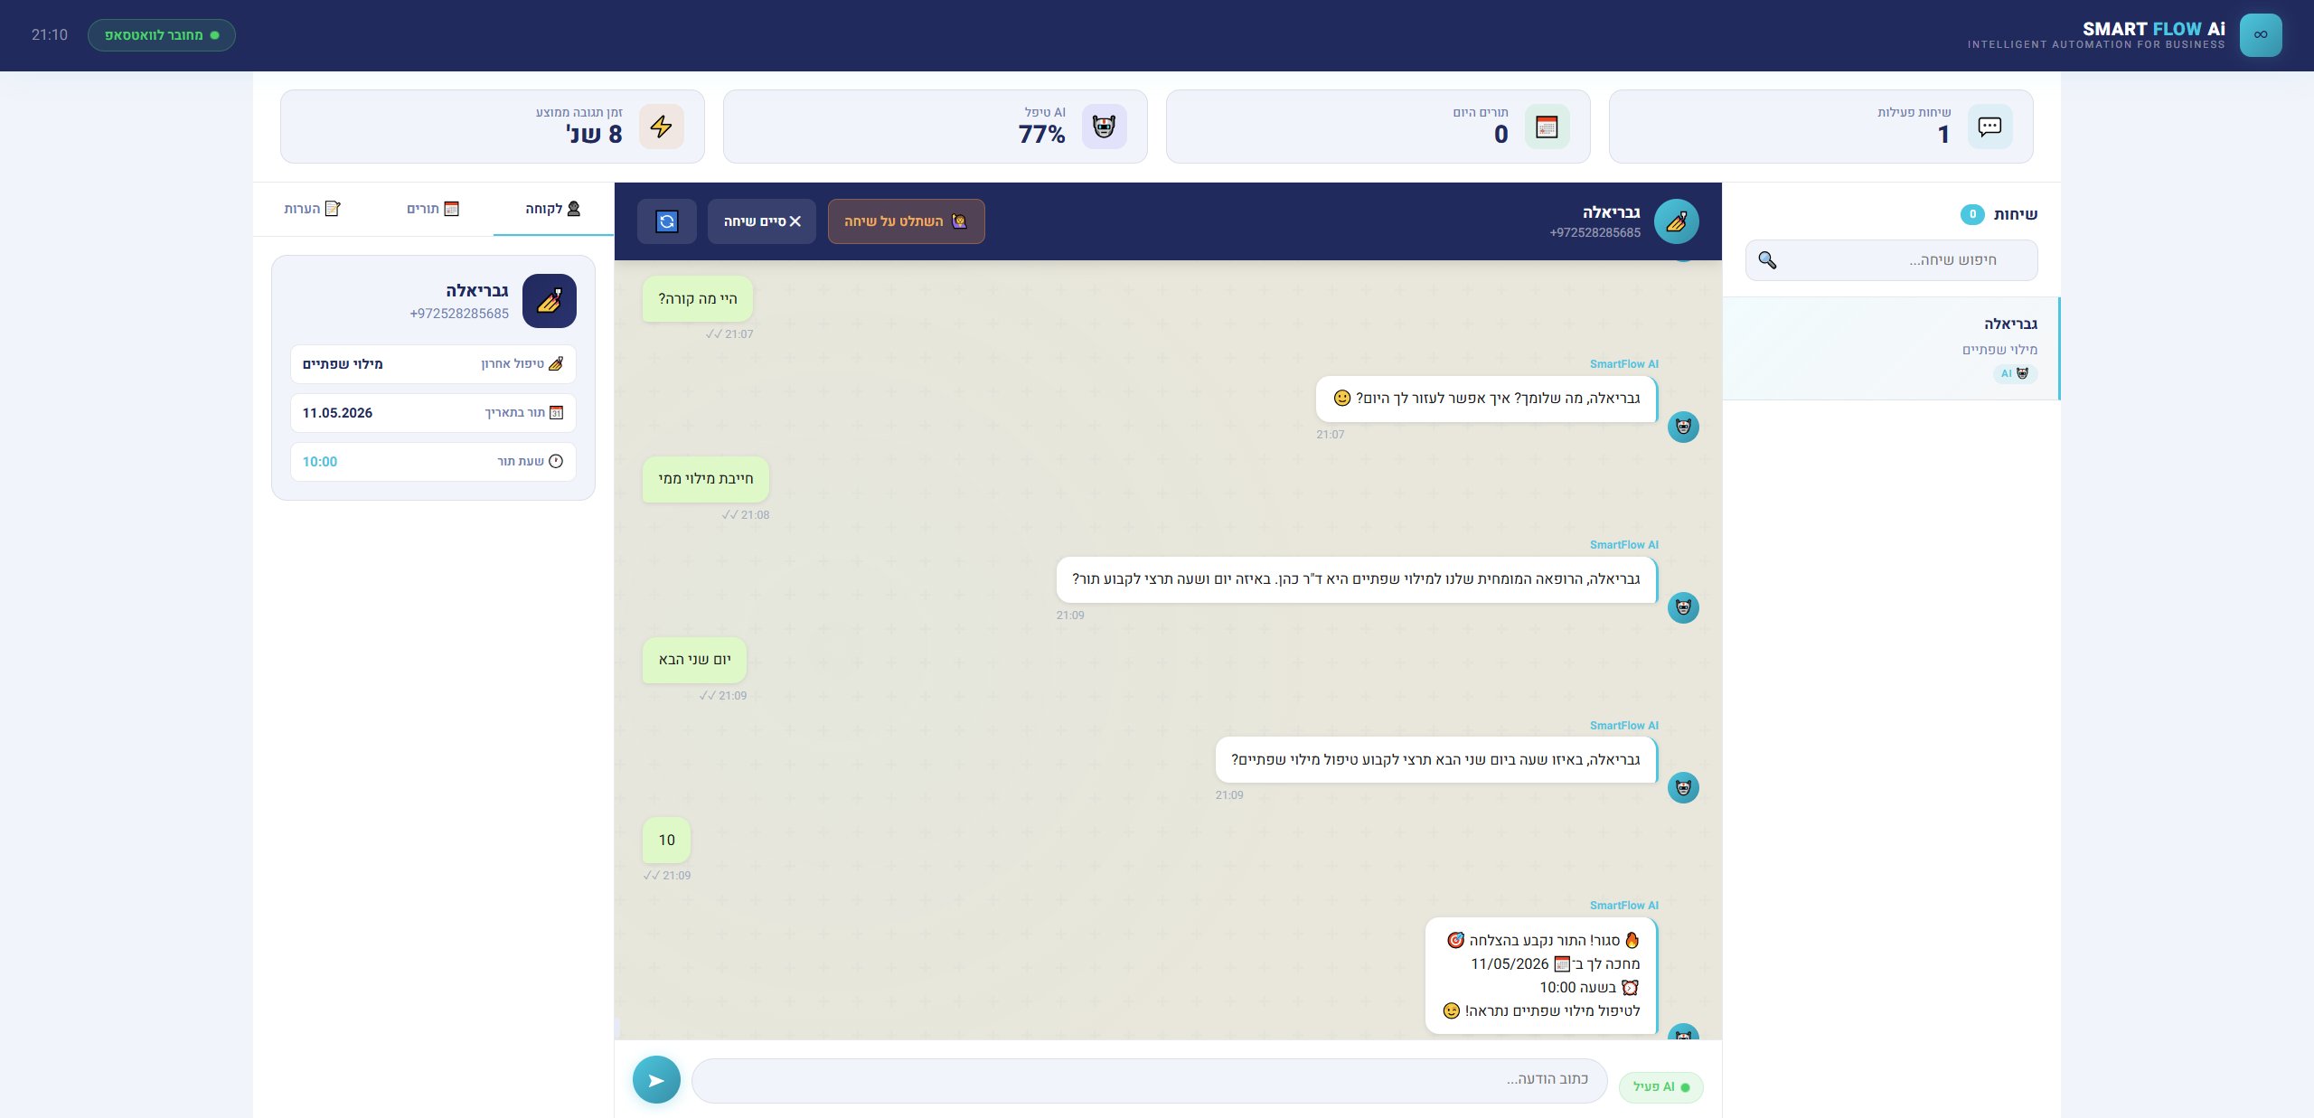The image size is (2314, 1118).
Task: Click the Smart Flow AI infinity logo
Action: tap(2260, 35)
